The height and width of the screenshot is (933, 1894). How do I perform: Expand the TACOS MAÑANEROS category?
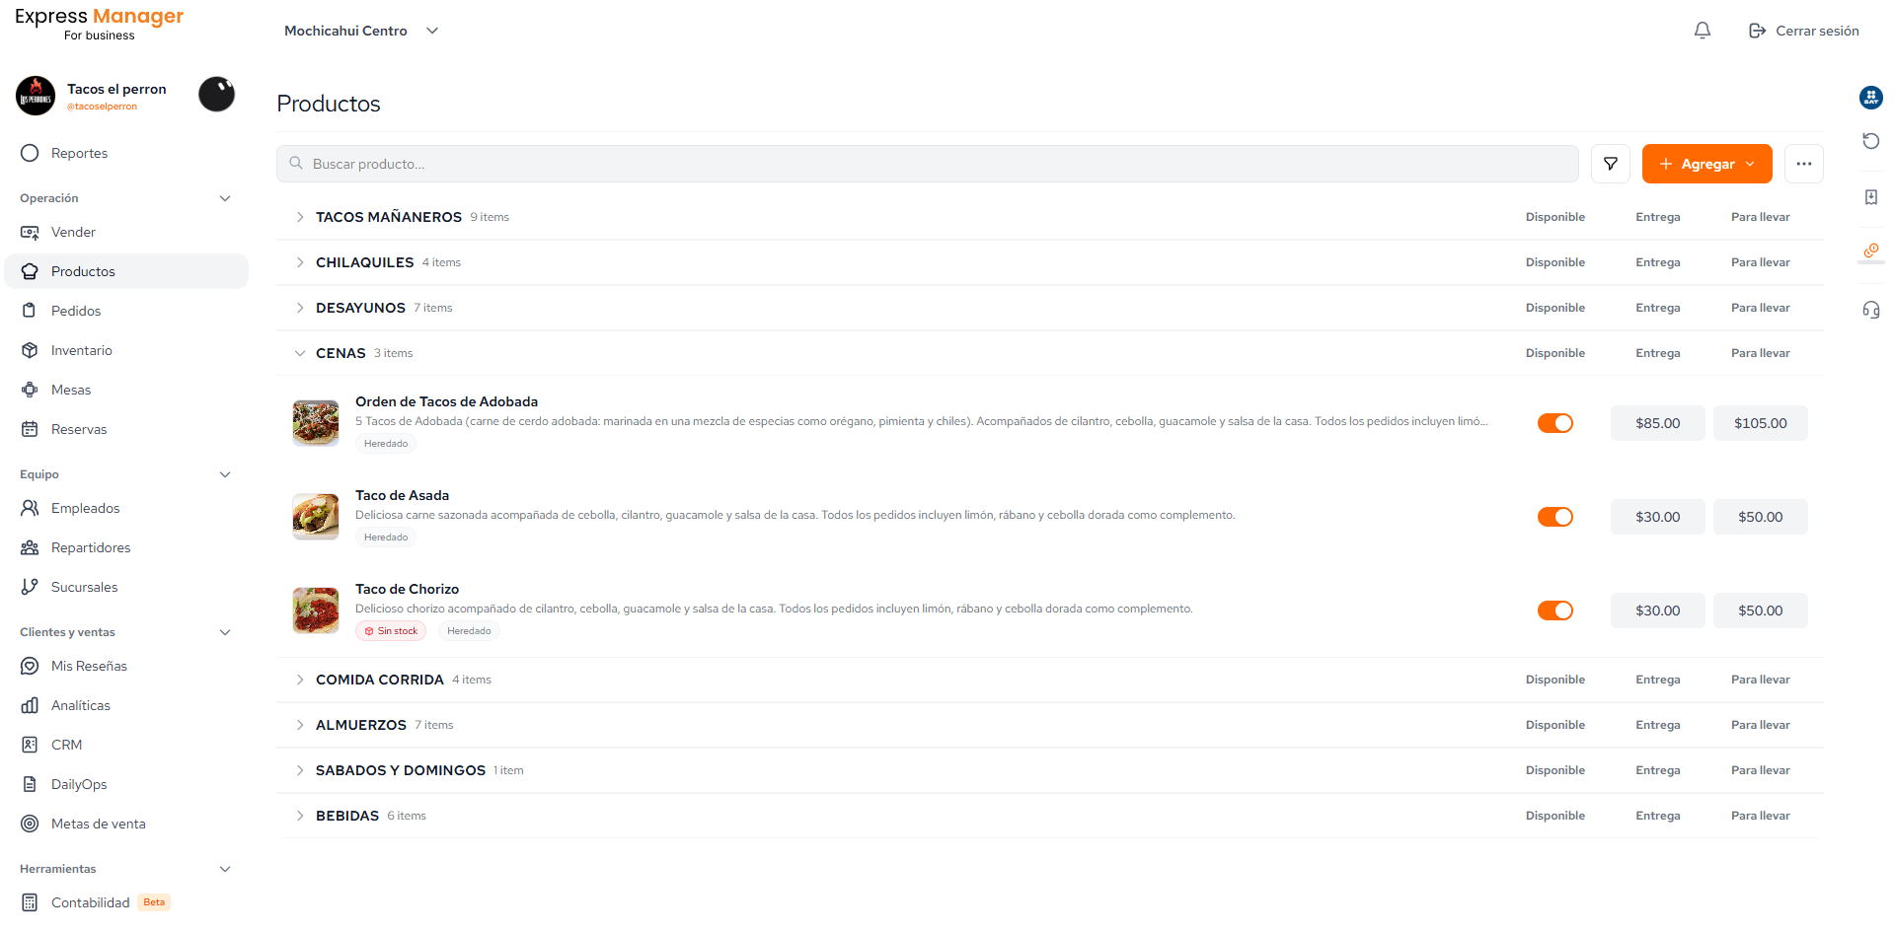click(x=299, y=217)
